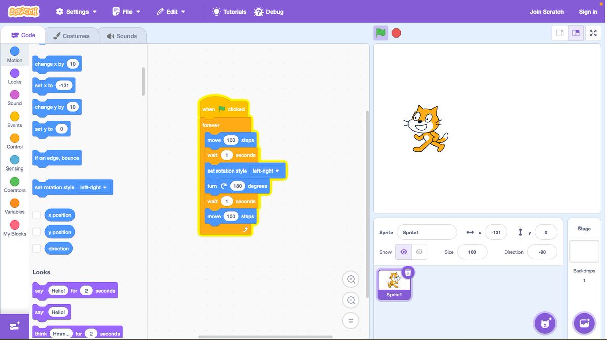607x340 pixels.
Task: Click the 'set y to' palette block
Action: 51,129
